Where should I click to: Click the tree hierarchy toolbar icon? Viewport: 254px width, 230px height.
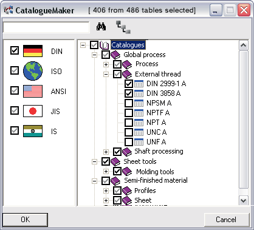123,27
